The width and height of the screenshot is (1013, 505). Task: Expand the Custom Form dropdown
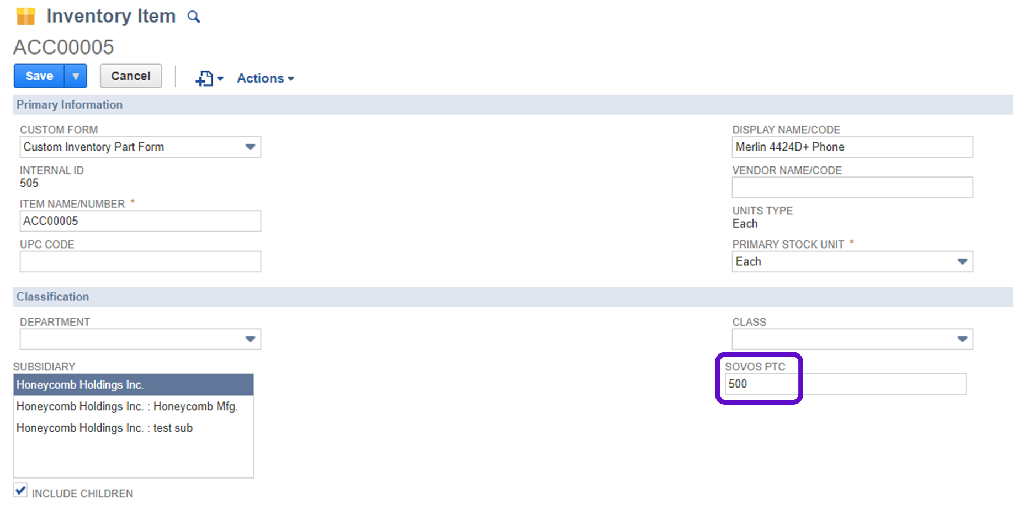pyautogui.click(x=250, y=147)
